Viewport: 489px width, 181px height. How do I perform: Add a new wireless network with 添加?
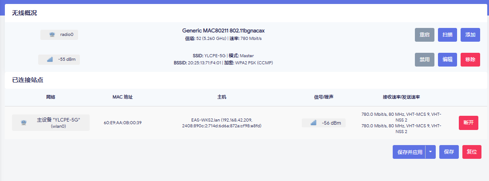(x=470, y=35)
